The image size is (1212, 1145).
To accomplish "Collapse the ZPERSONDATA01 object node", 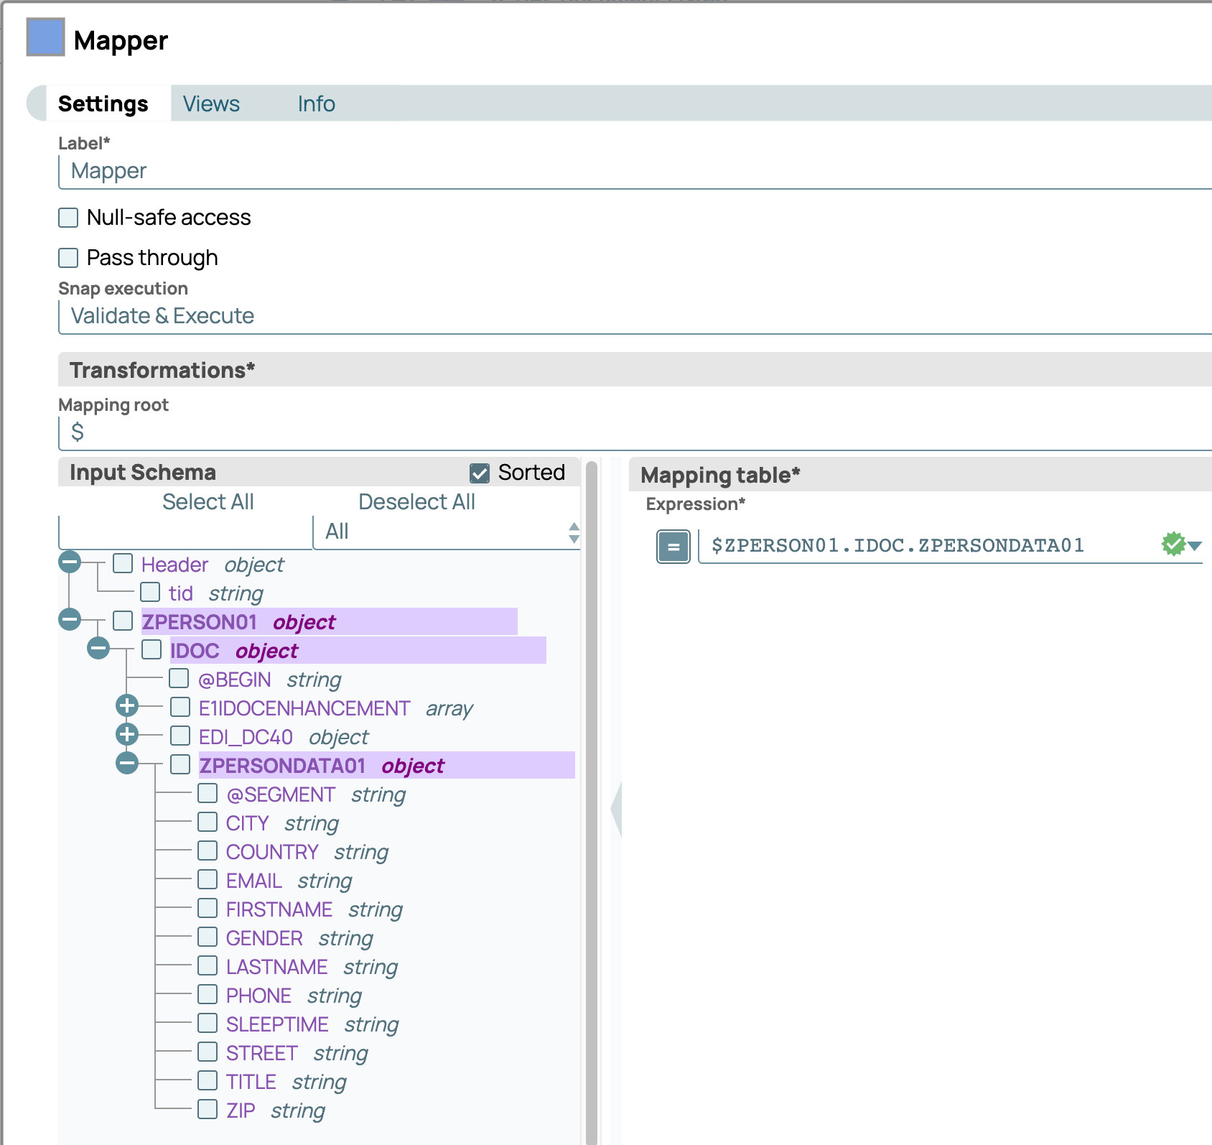I will (127, 763).
